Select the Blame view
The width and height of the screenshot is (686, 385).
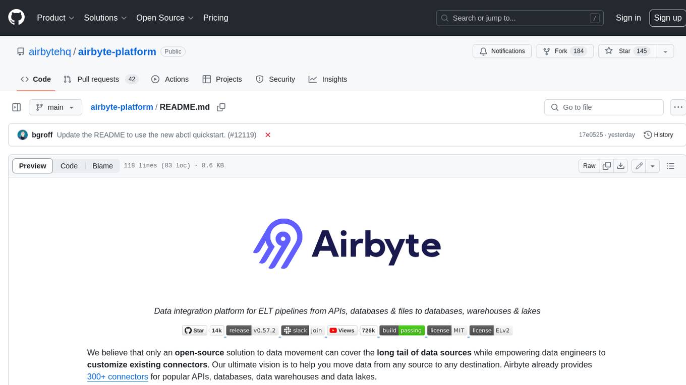click(x=102, y=166)
